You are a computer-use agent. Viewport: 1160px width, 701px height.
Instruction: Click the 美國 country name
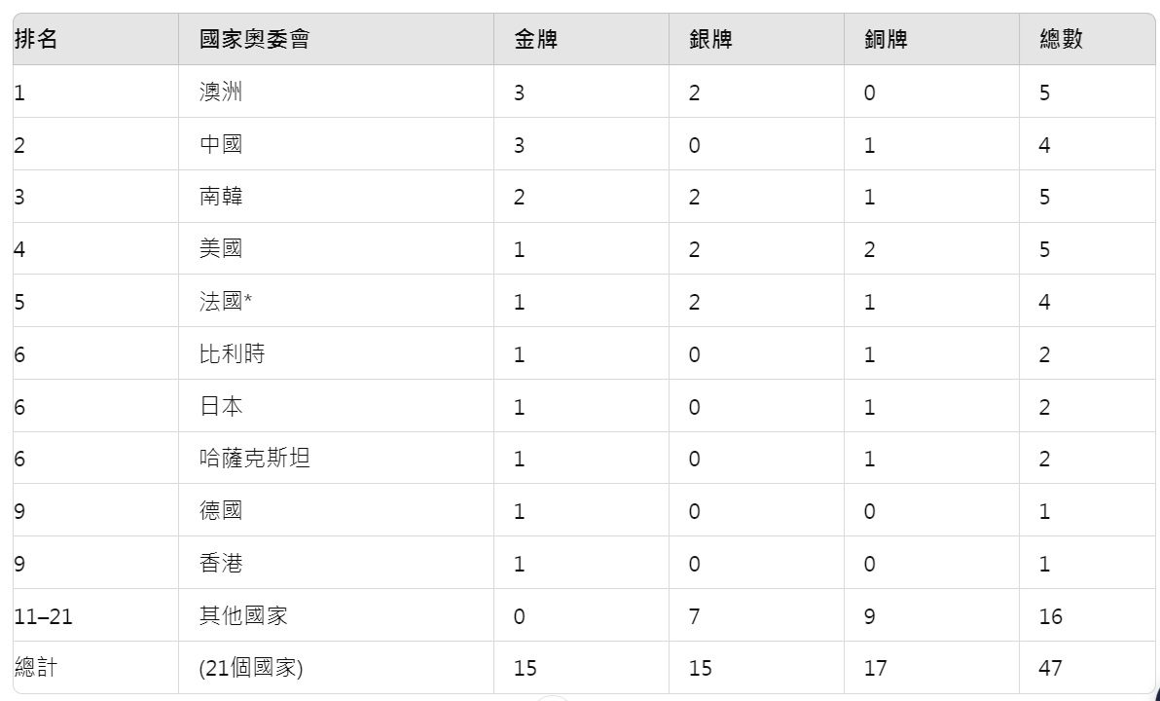tap(221, 249)
